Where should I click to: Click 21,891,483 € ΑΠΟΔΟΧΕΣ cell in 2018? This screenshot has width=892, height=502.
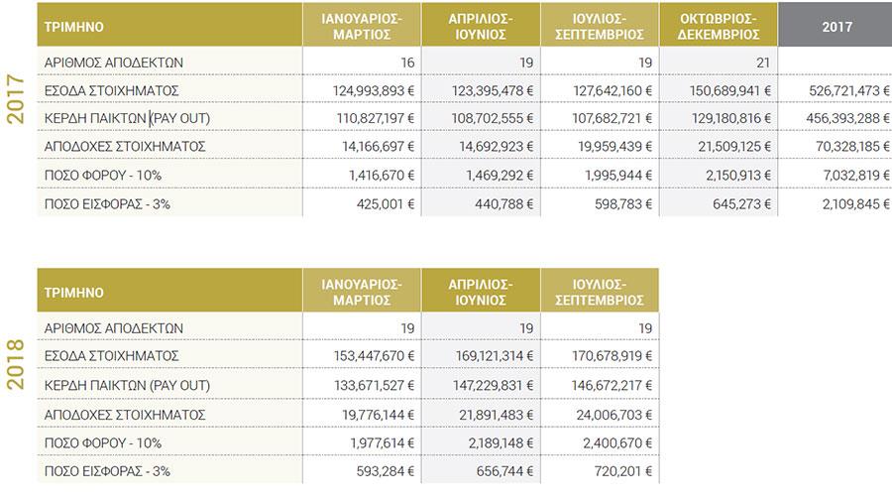click(481, 415)
